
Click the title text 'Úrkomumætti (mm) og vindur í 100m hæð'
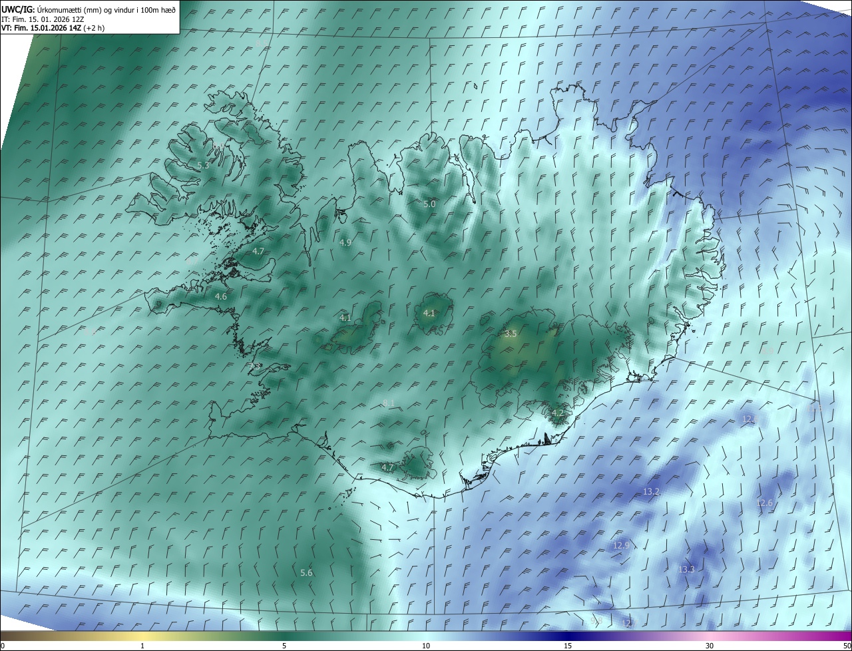105,9
